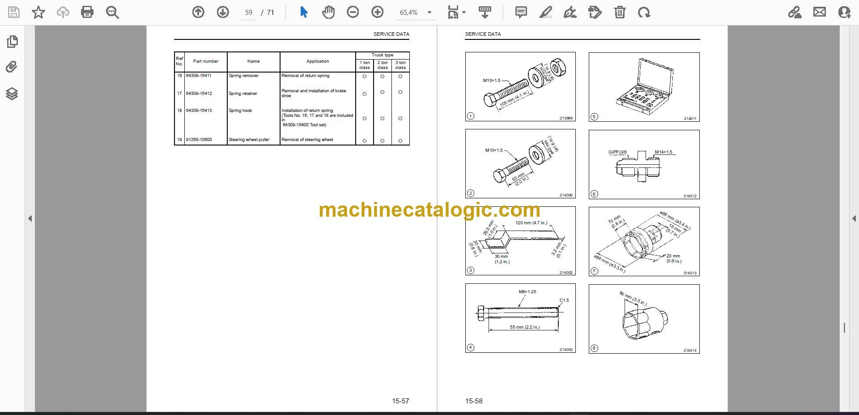Image resolution: width=859 pixels, height=415 pixels.
Task: Click figure 7 socket diagram labeled 214013
Action: [x=644, y=241]
